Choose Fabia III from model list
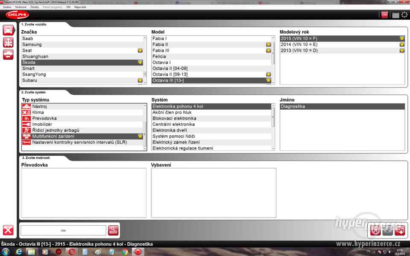Viewport: 410px width, 256px height. [161, 50]
